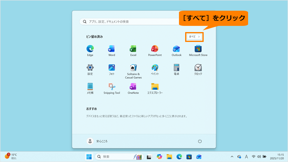Click the ピン留め済み heading text
The image size is (288, 162).
94,37
